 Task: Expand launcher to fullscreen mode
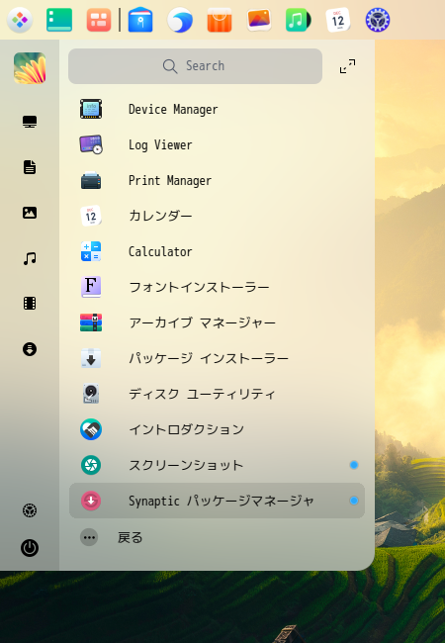pos(347,66)
